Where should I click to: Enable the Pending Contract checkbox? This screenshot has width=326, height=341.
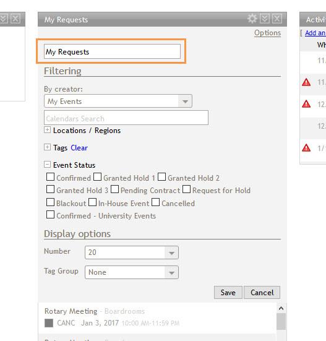tap(115, 189)
